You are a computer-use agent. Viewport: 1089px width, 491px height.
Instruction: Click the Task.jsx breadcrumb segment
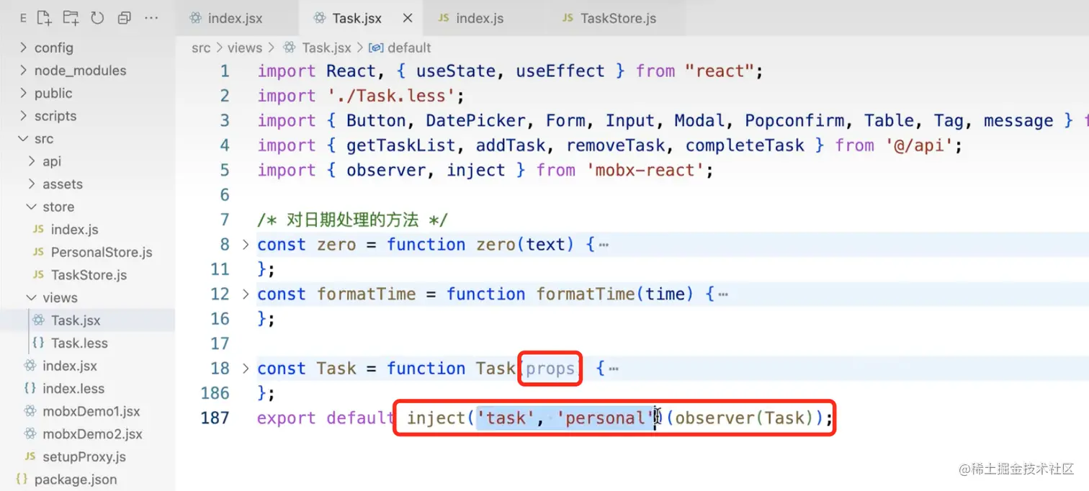[326, 48]
